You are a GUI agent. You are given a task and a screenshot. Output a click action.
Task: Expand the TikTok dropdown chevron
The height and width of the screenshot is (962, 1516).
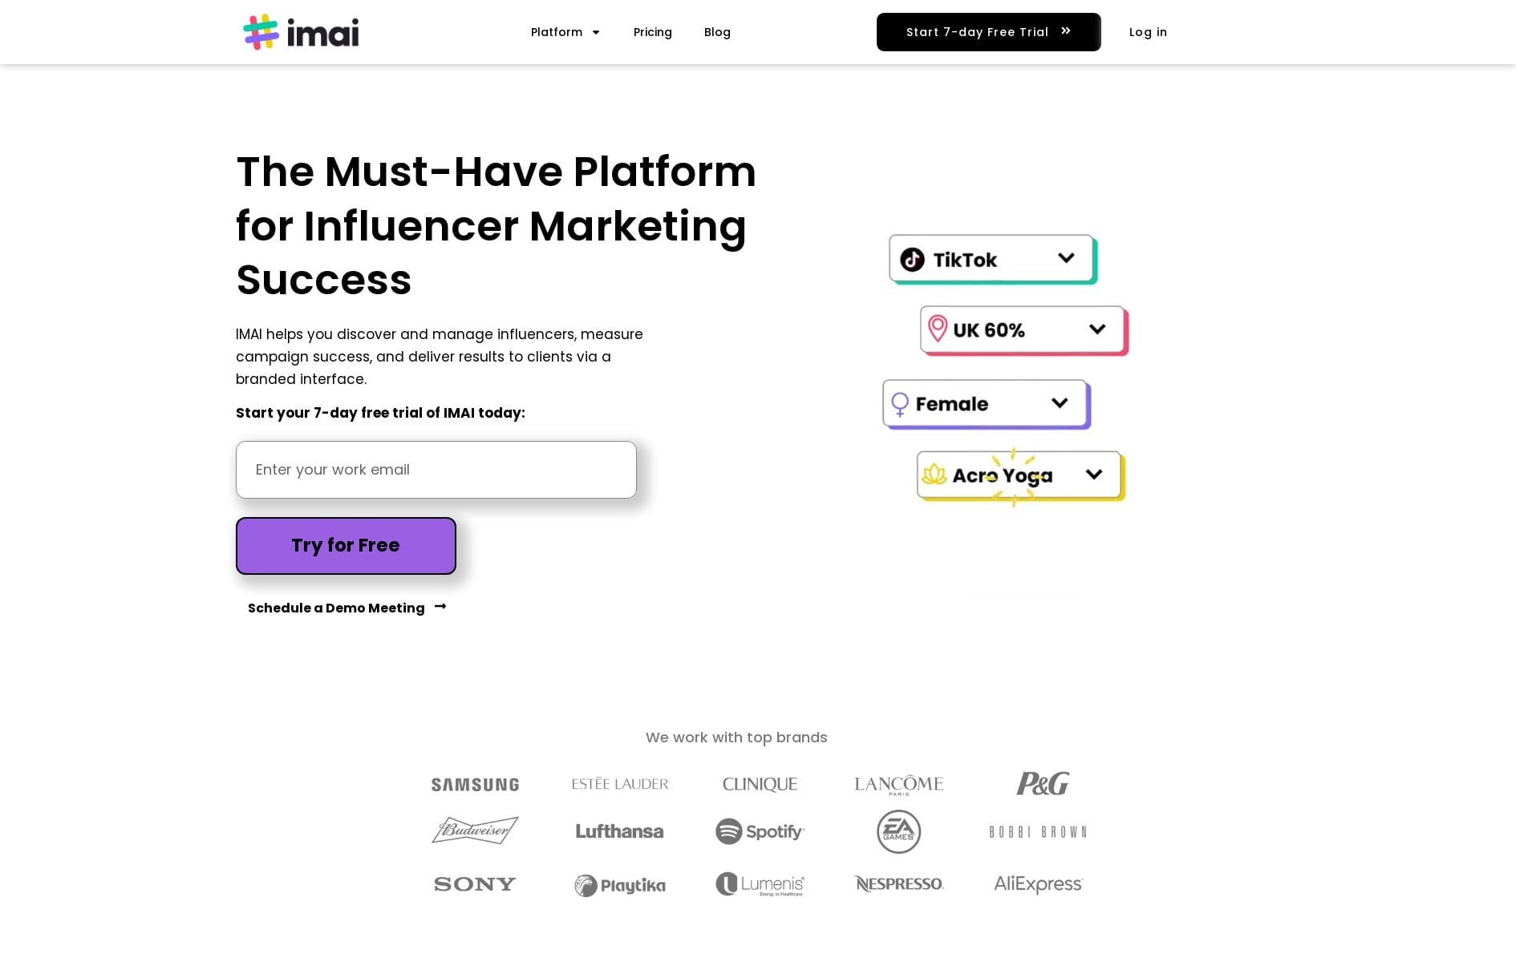(1066, 258)
